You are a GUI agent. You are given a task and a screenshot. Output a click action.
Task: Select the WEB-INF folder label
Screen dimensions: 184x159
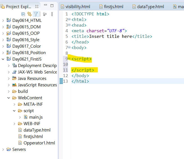click(32, 124)
